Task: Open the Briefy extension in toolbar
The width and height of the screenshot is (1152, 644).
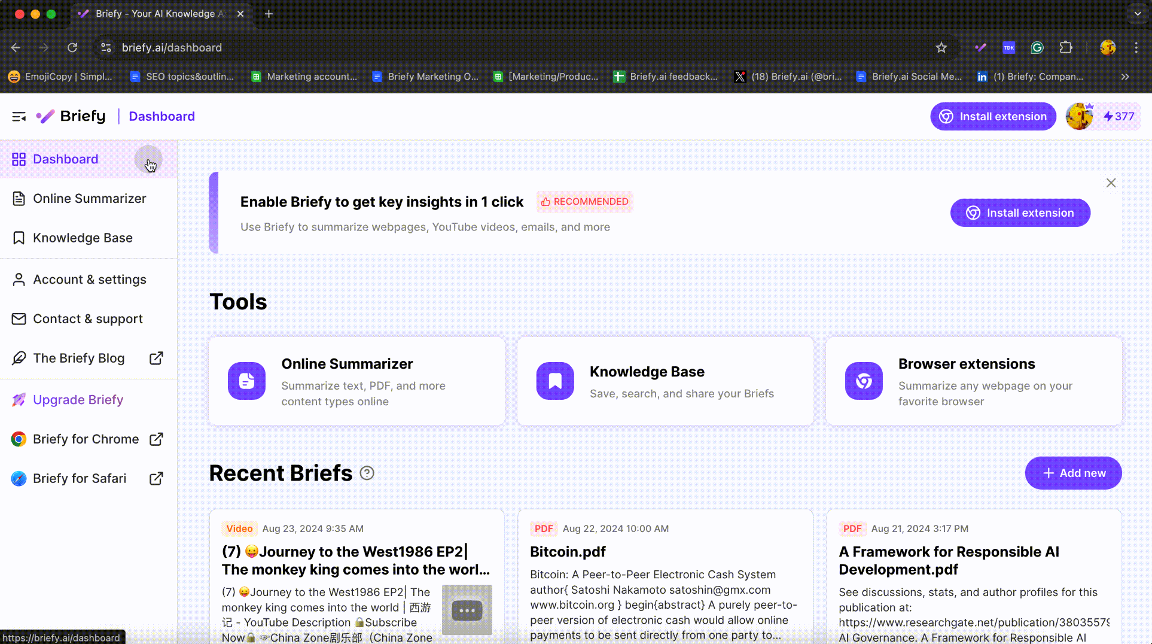Action: coord(980,47)
